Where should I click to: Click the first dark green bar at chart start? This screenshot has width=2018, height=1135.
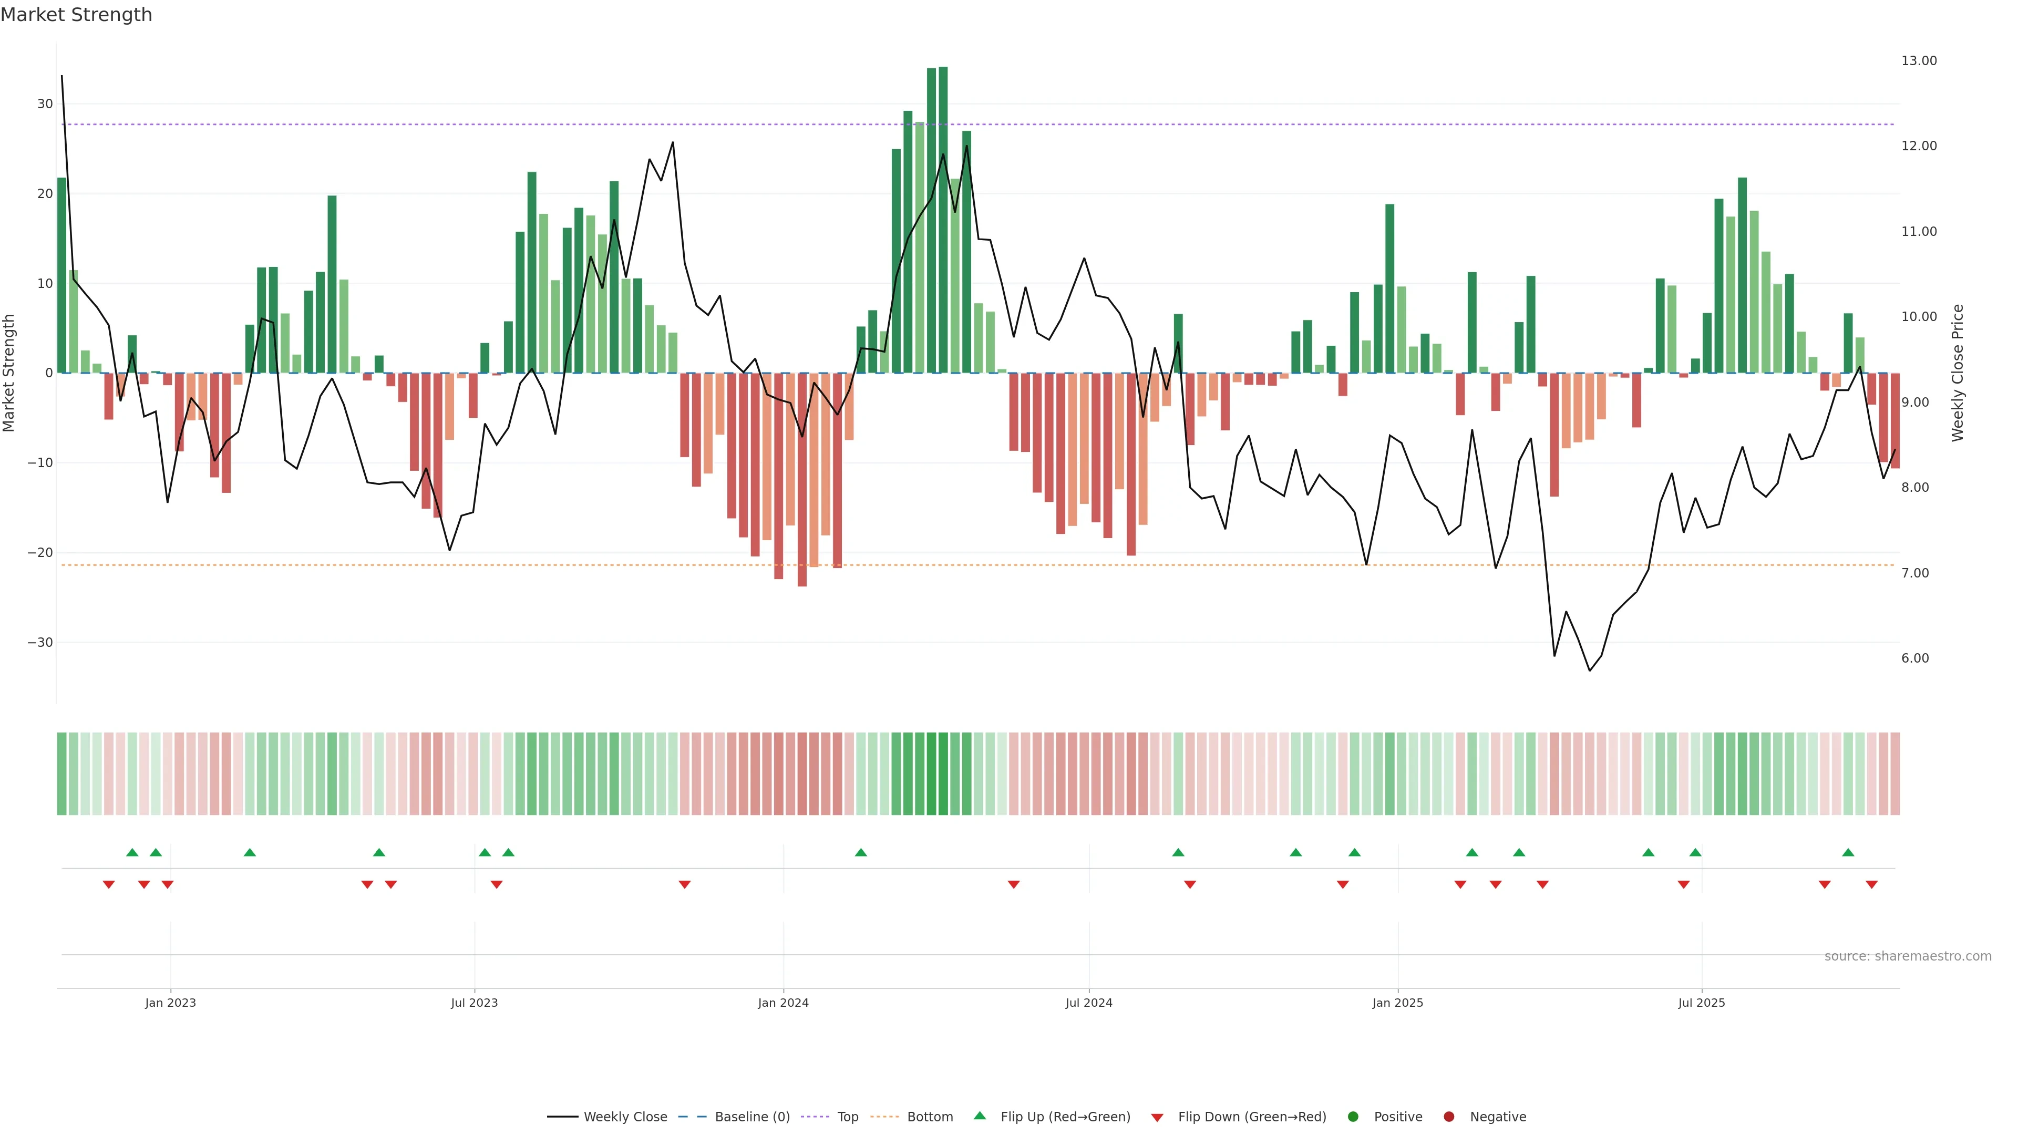click(x=62, y=274)
